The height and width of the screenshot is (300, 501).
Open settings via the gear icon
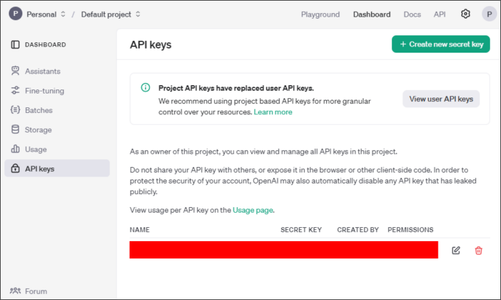pos(465,14)
